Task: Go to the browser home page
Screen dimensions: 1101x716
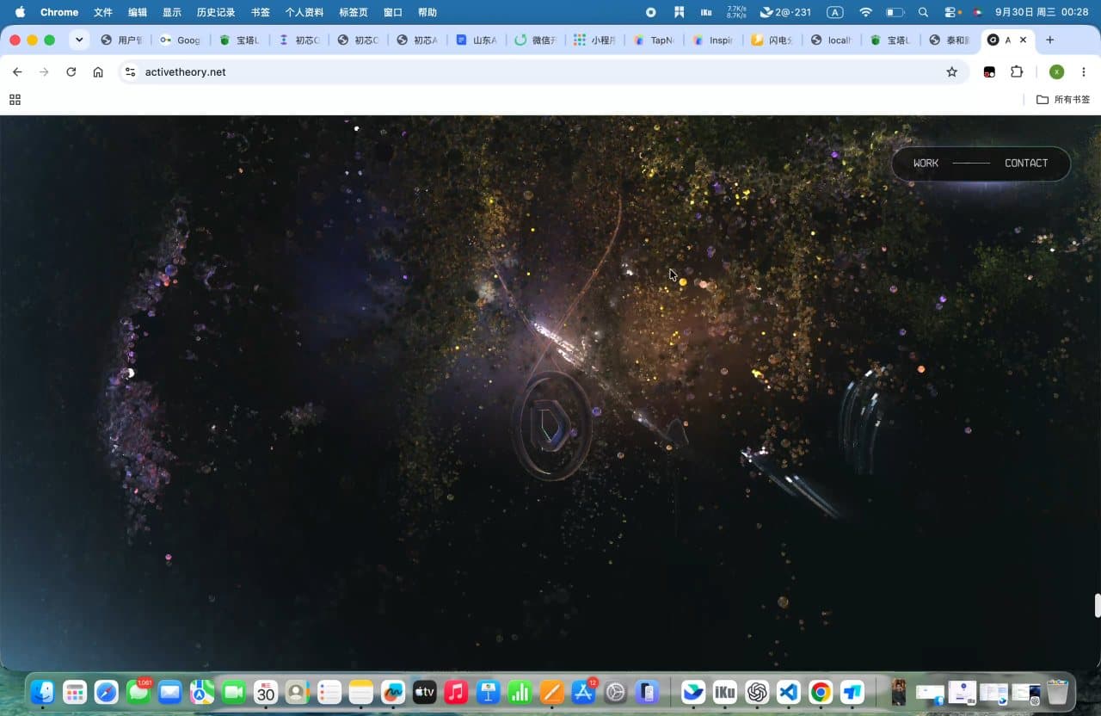Action: pyautogui.click(x=98, y=72)
